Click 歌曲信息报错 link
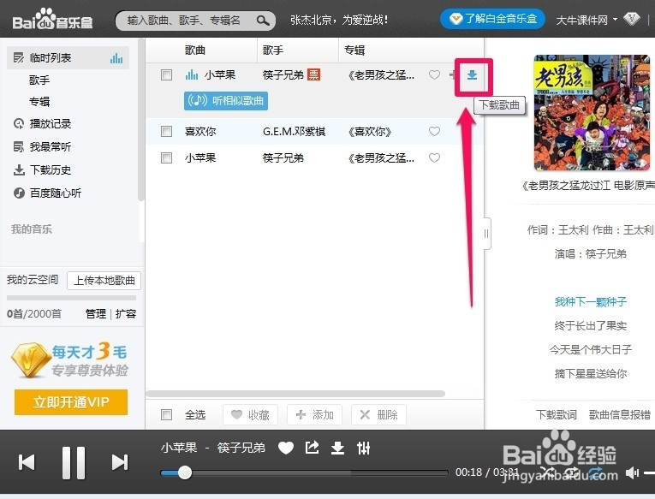 620,414
